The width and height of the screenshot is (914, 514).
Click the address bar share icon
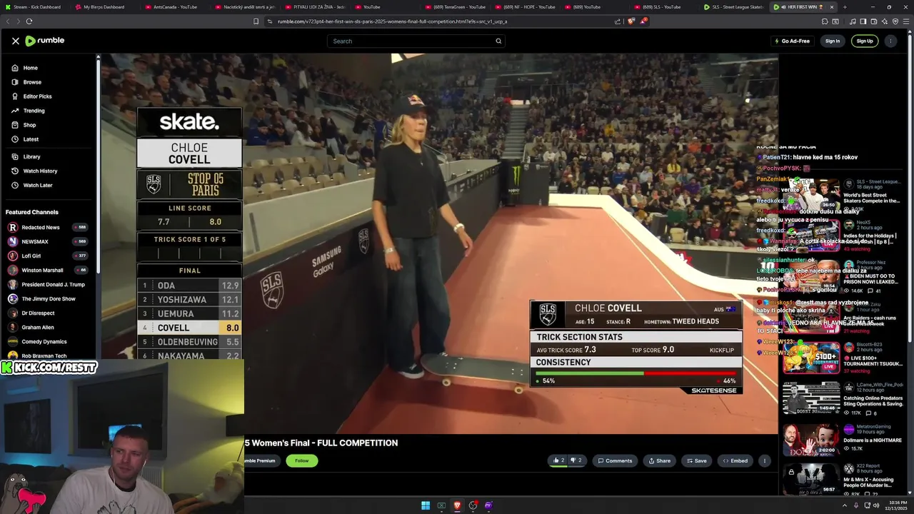click(x=618, y=21)
